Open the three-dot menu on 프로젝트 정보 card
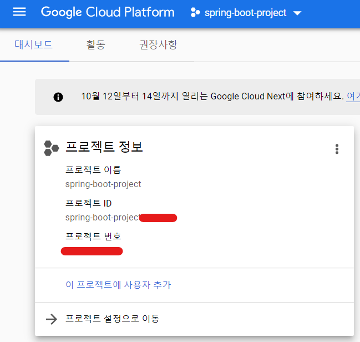 point(337,149)
